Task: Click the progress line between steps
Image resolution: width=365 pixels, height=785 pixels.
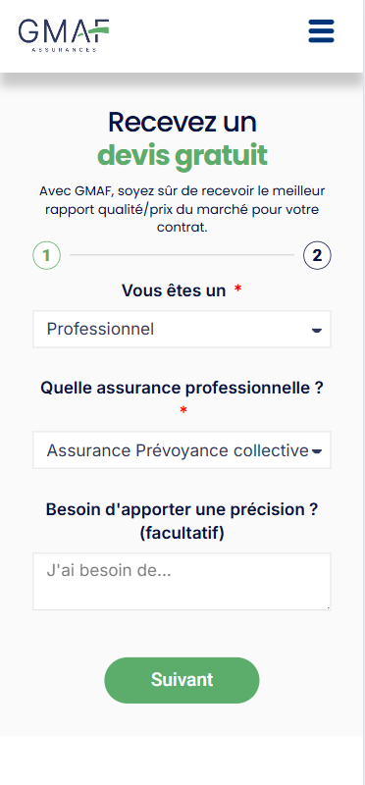Action: click(182, 255)
